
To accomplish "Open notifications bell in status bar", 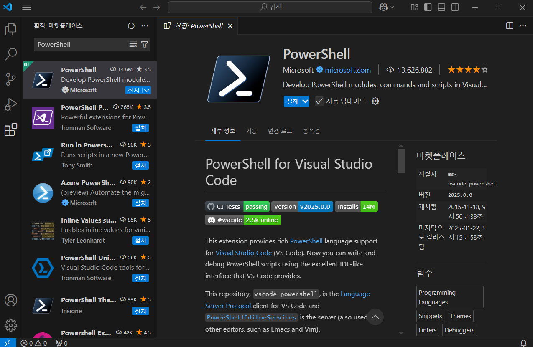I will [x=523, y=343].
